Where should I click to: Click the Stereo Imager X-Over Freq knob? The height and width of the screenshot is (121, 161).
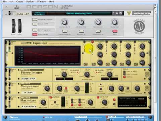click(87, 74)
